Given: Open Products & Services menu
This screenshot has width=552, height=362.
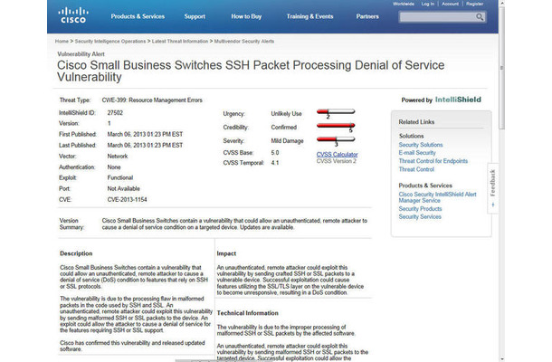Looking at the screenshot, I should point(138,16).
